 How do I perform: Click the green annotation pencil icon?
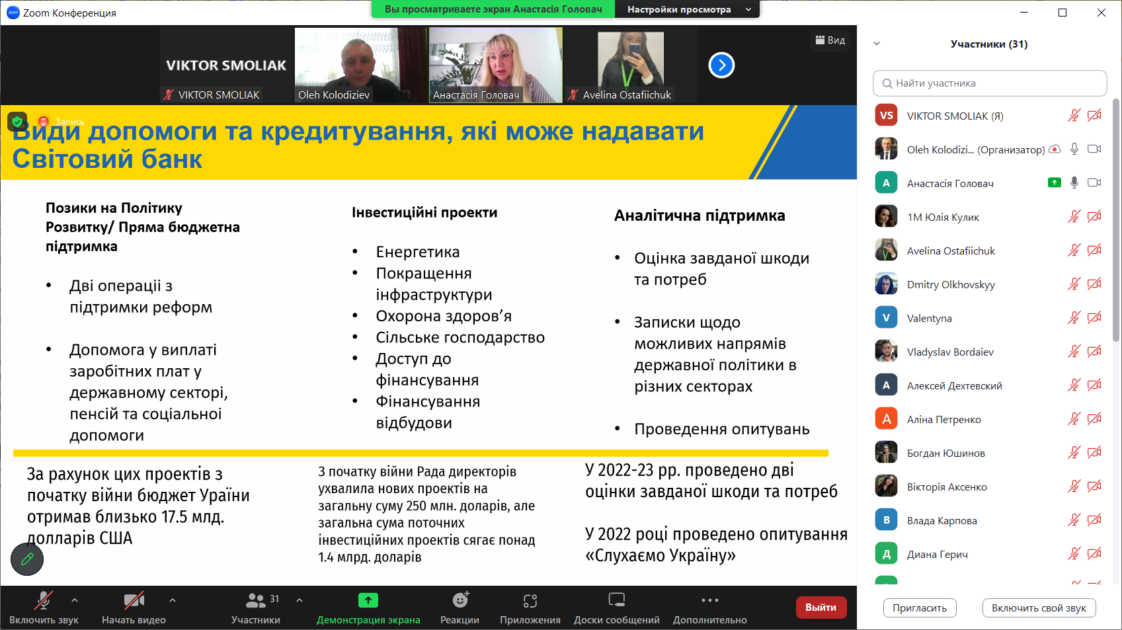[27, 559]
